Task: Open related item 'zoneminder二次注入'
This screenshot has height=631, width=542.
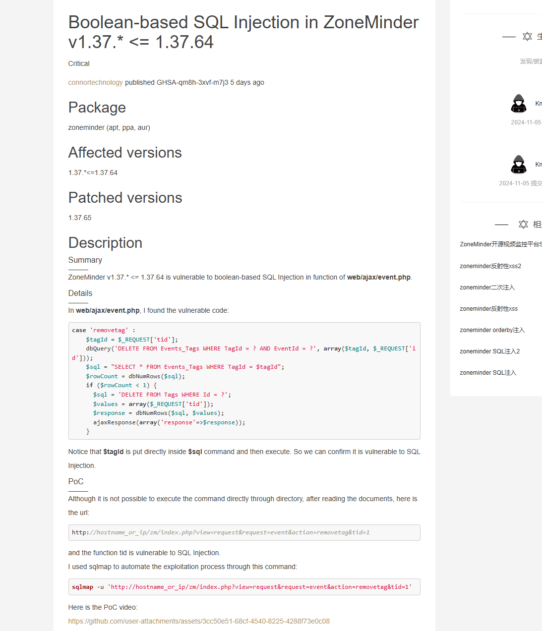Action: pos(487,287)
